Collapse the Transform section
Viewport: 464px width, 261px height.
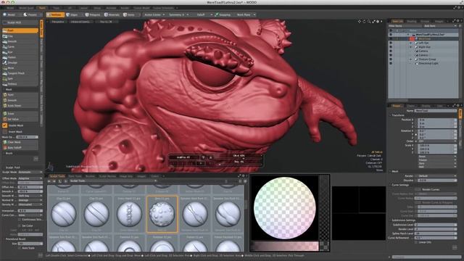pos(390,115)
